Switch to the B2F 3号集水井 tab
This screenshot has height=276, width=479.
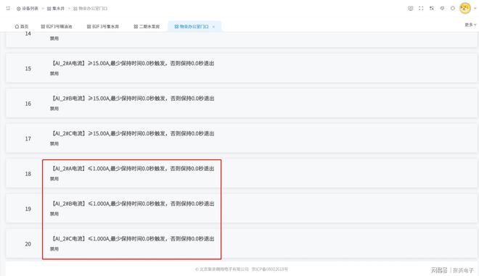(103, 27)
